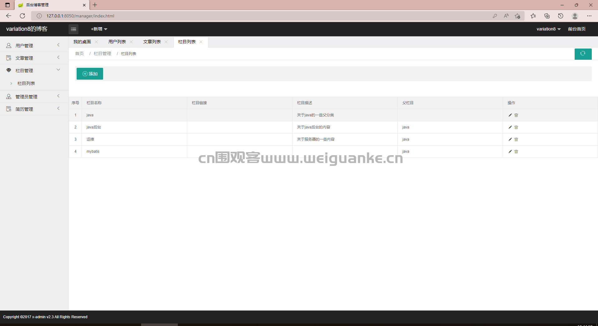The image size is (598, 326).
Task: Go to 前台首页 link
Action: click(x=577, y=29)
